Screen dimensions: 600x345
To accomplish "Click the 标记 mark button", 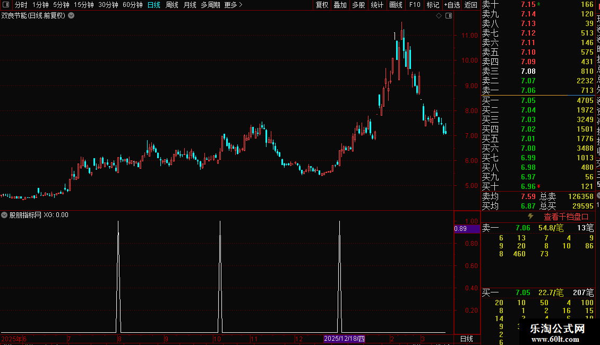I will click(433, 5).
